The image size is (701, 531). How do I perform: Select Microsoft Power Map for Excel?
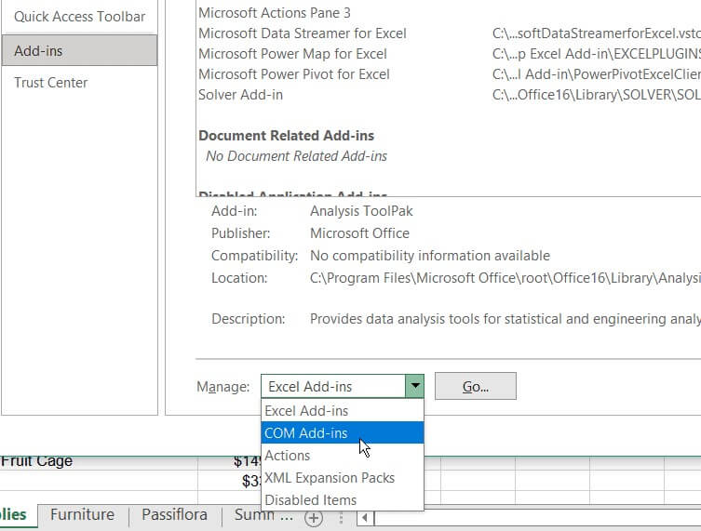pyautogui.click(x=292, y=54)
